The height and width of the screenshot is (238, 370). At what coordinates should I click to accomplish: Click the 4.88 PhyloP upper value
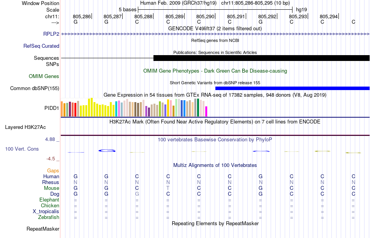pos(50,139)
